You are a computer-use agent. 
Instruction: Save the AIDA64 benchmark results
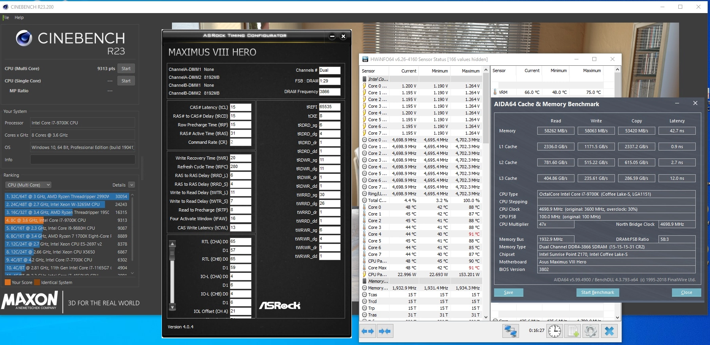508,292
